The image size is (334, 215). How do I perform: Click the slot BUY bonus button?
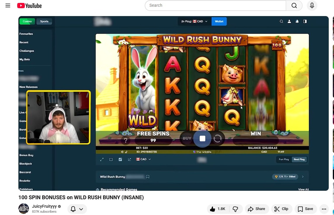(x=187, y=138)
